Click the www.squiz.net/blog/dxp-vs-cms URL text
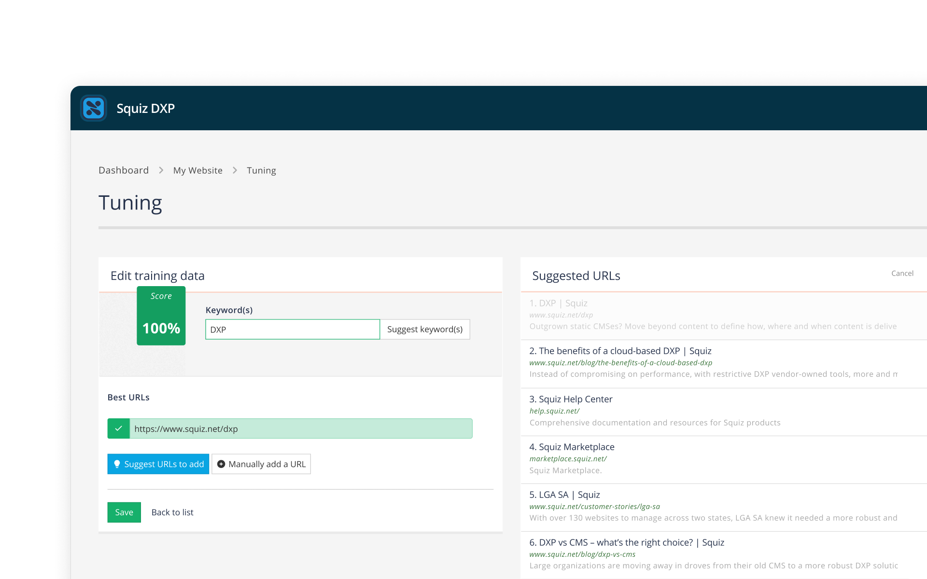The width and height of the screenshot is (927, 579). point(582,554)
